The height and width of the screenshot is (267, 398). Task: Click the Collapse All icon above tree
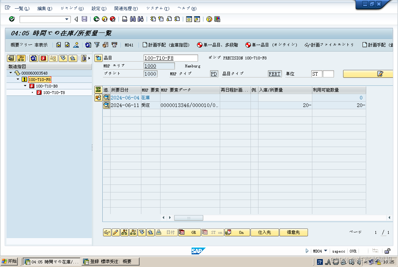(x=73, y=58)
